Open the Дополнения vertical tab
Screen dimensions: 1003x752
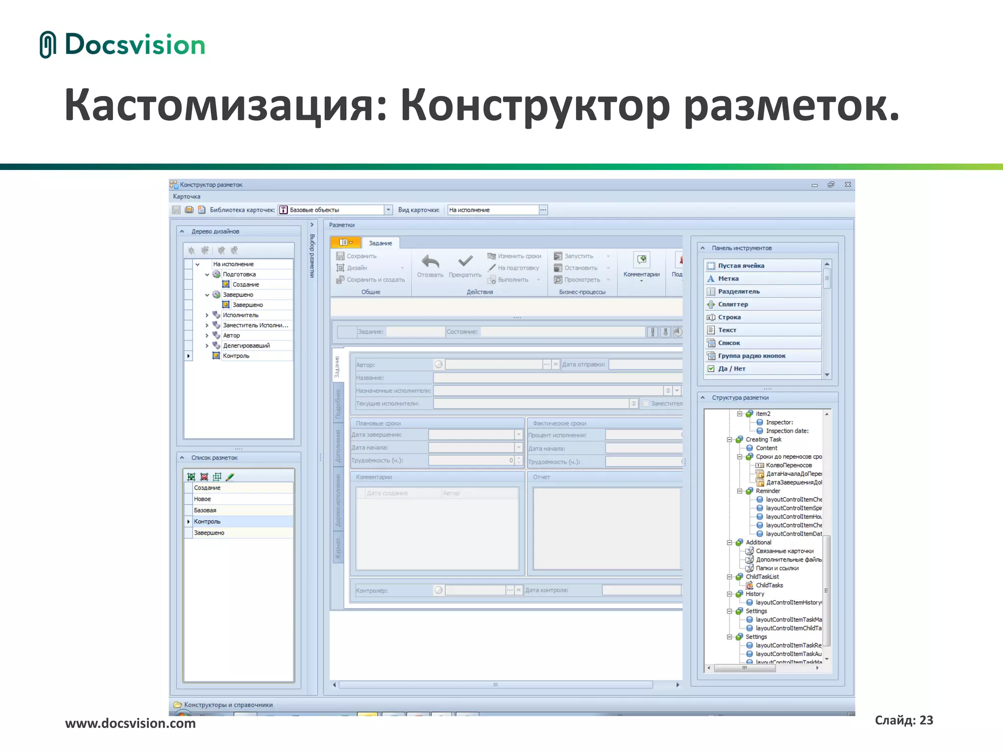(337, 446)
